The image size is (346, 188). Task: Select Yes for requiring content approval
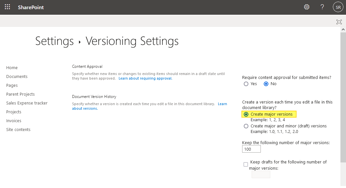246,84
